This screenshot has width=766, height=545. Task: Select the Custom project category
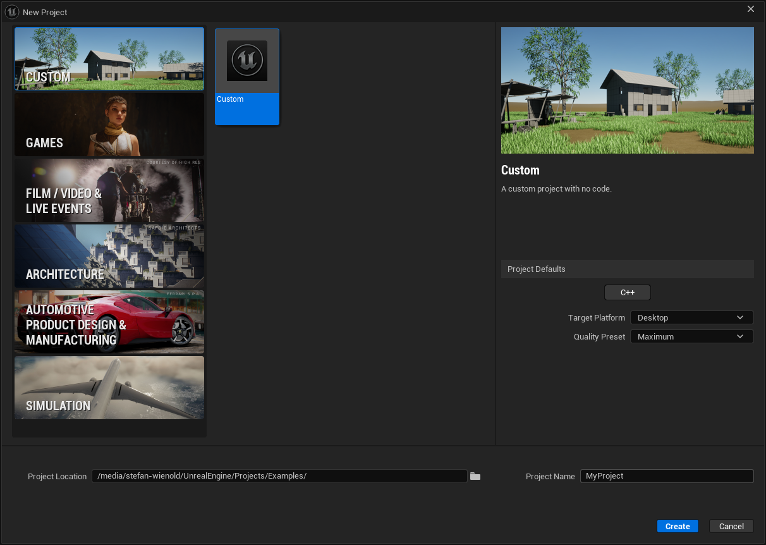coord(109,59)
